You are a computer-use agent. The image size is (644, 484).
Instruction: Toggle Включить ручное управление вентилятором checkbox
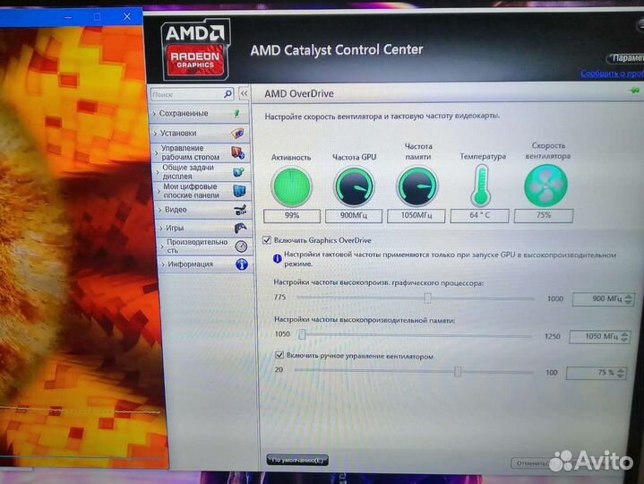click(x=279, y=355)
